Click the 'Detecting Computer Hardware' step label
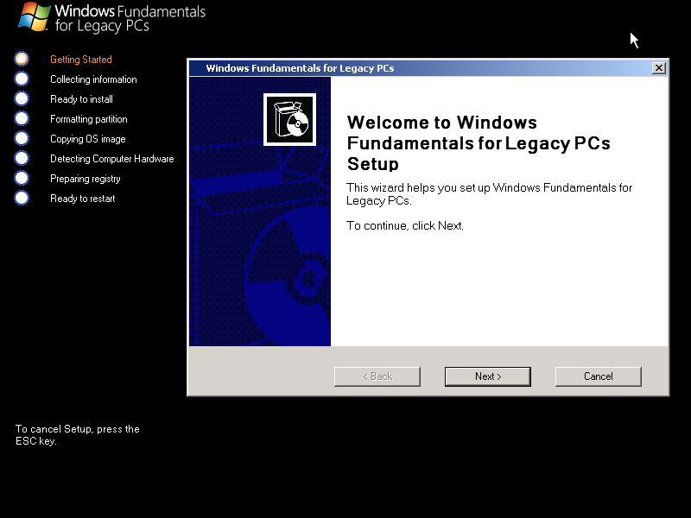Image resolution: width=691 pixels, height=518 pixels. click(112, 159)
